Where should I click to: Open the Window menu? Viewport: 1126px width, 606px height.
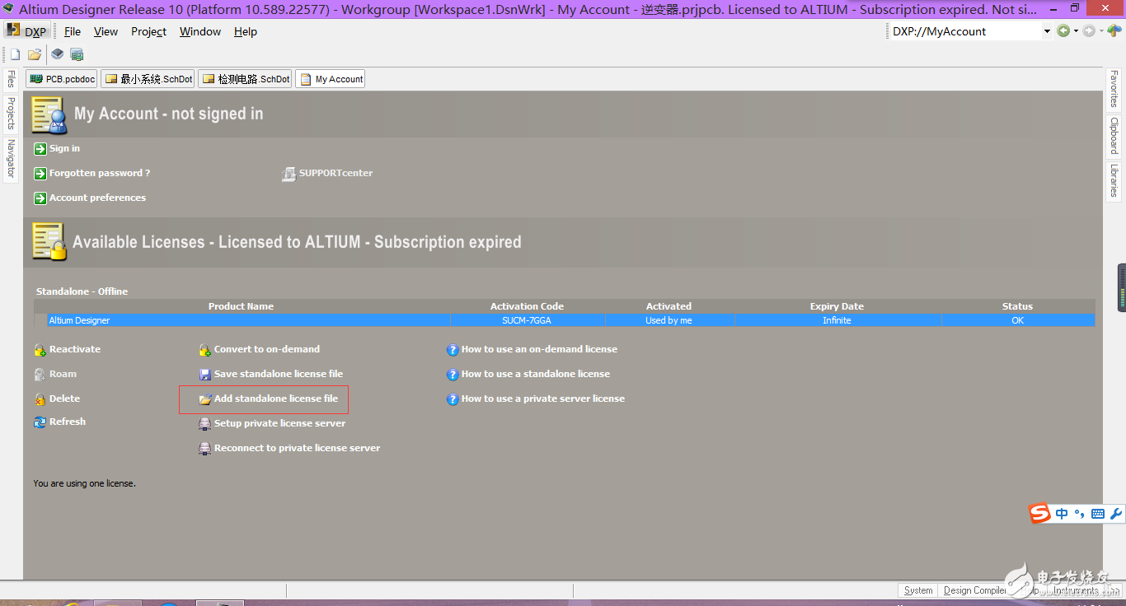(200, 31)
